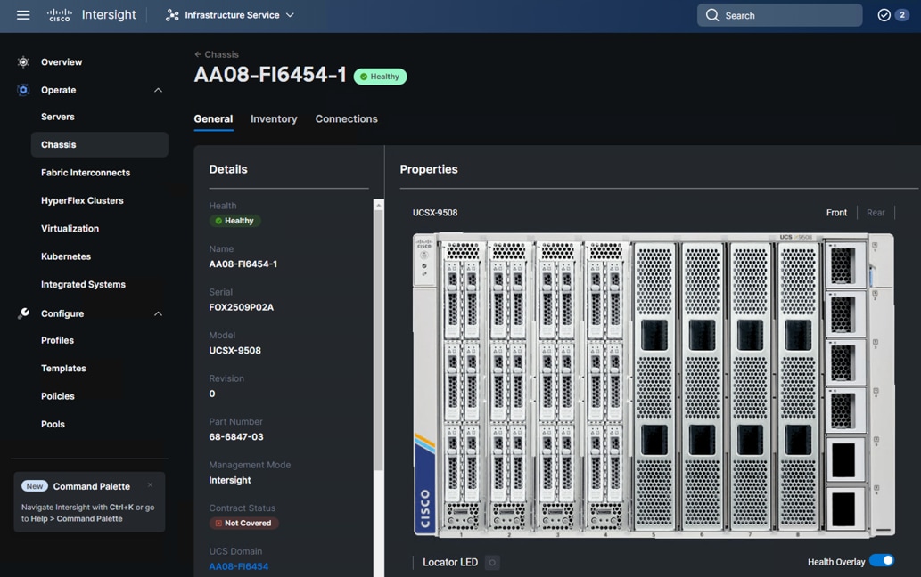
Task: Click the Search field
Action: pyautogui.click(x=779, y=15)
